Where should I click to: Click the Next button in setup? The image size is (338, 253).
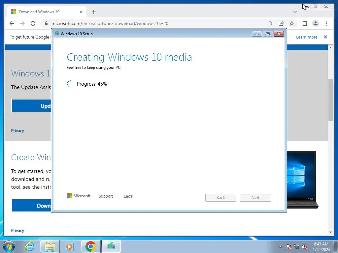pos(255,198)
